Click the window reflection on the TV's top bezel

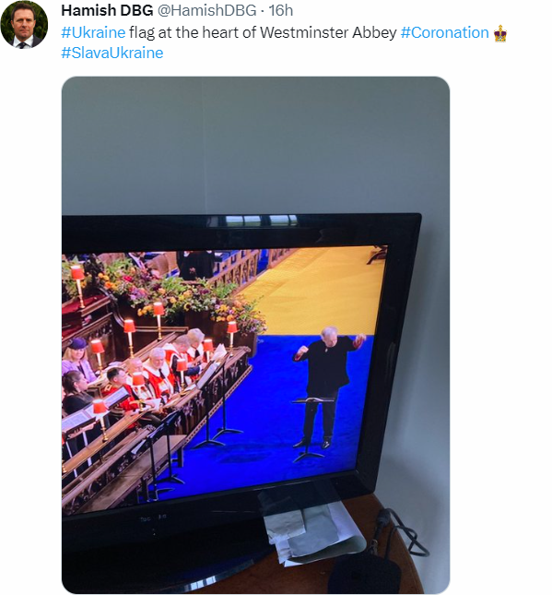pyautogui.click(x=262, y=220)
